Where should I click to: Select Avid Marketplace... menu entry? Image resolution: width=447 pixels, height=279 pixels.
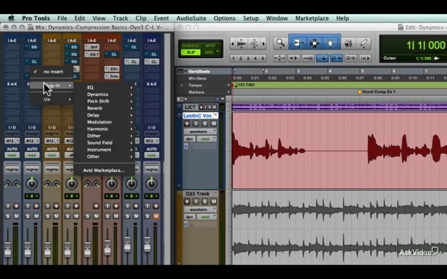pyautogui.click(x=104, y=170)
